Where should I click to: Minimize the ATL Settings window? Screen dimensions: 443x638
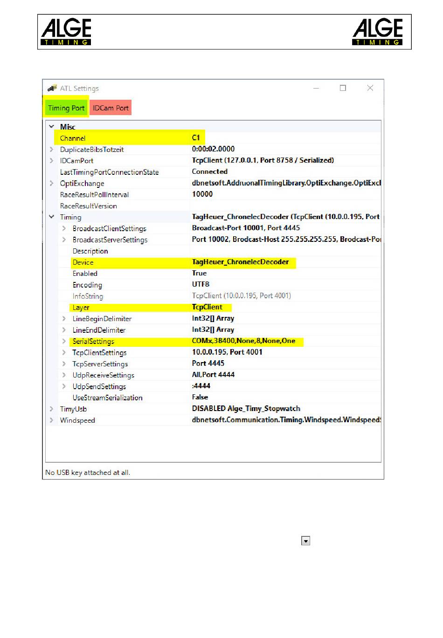pos(316,88)
